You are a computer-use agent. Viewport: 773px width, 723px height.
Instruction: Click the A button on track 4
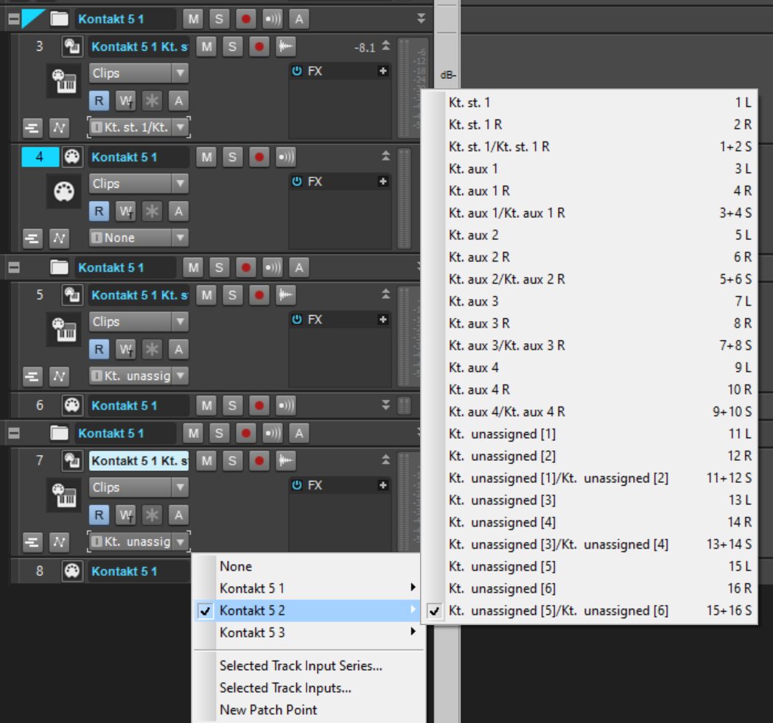(178, 211)
